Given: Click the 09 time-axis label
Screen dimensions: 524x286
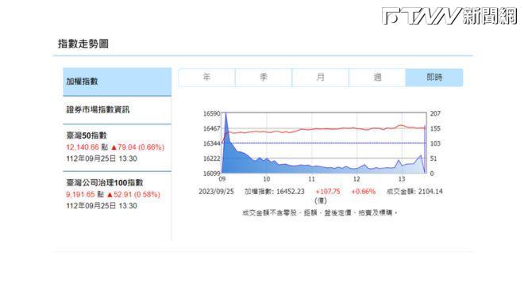Looking at the screenshot, I should click(x=222, y=179).
